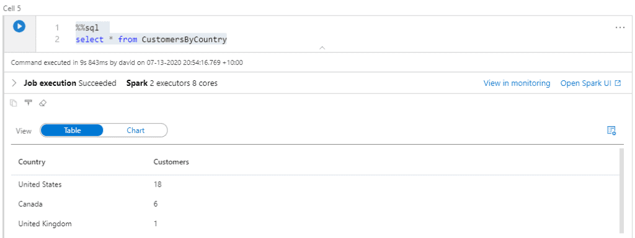The image size is (635, 238).
Task: Copy the output using the copy icon
Action: coord(14,103)
